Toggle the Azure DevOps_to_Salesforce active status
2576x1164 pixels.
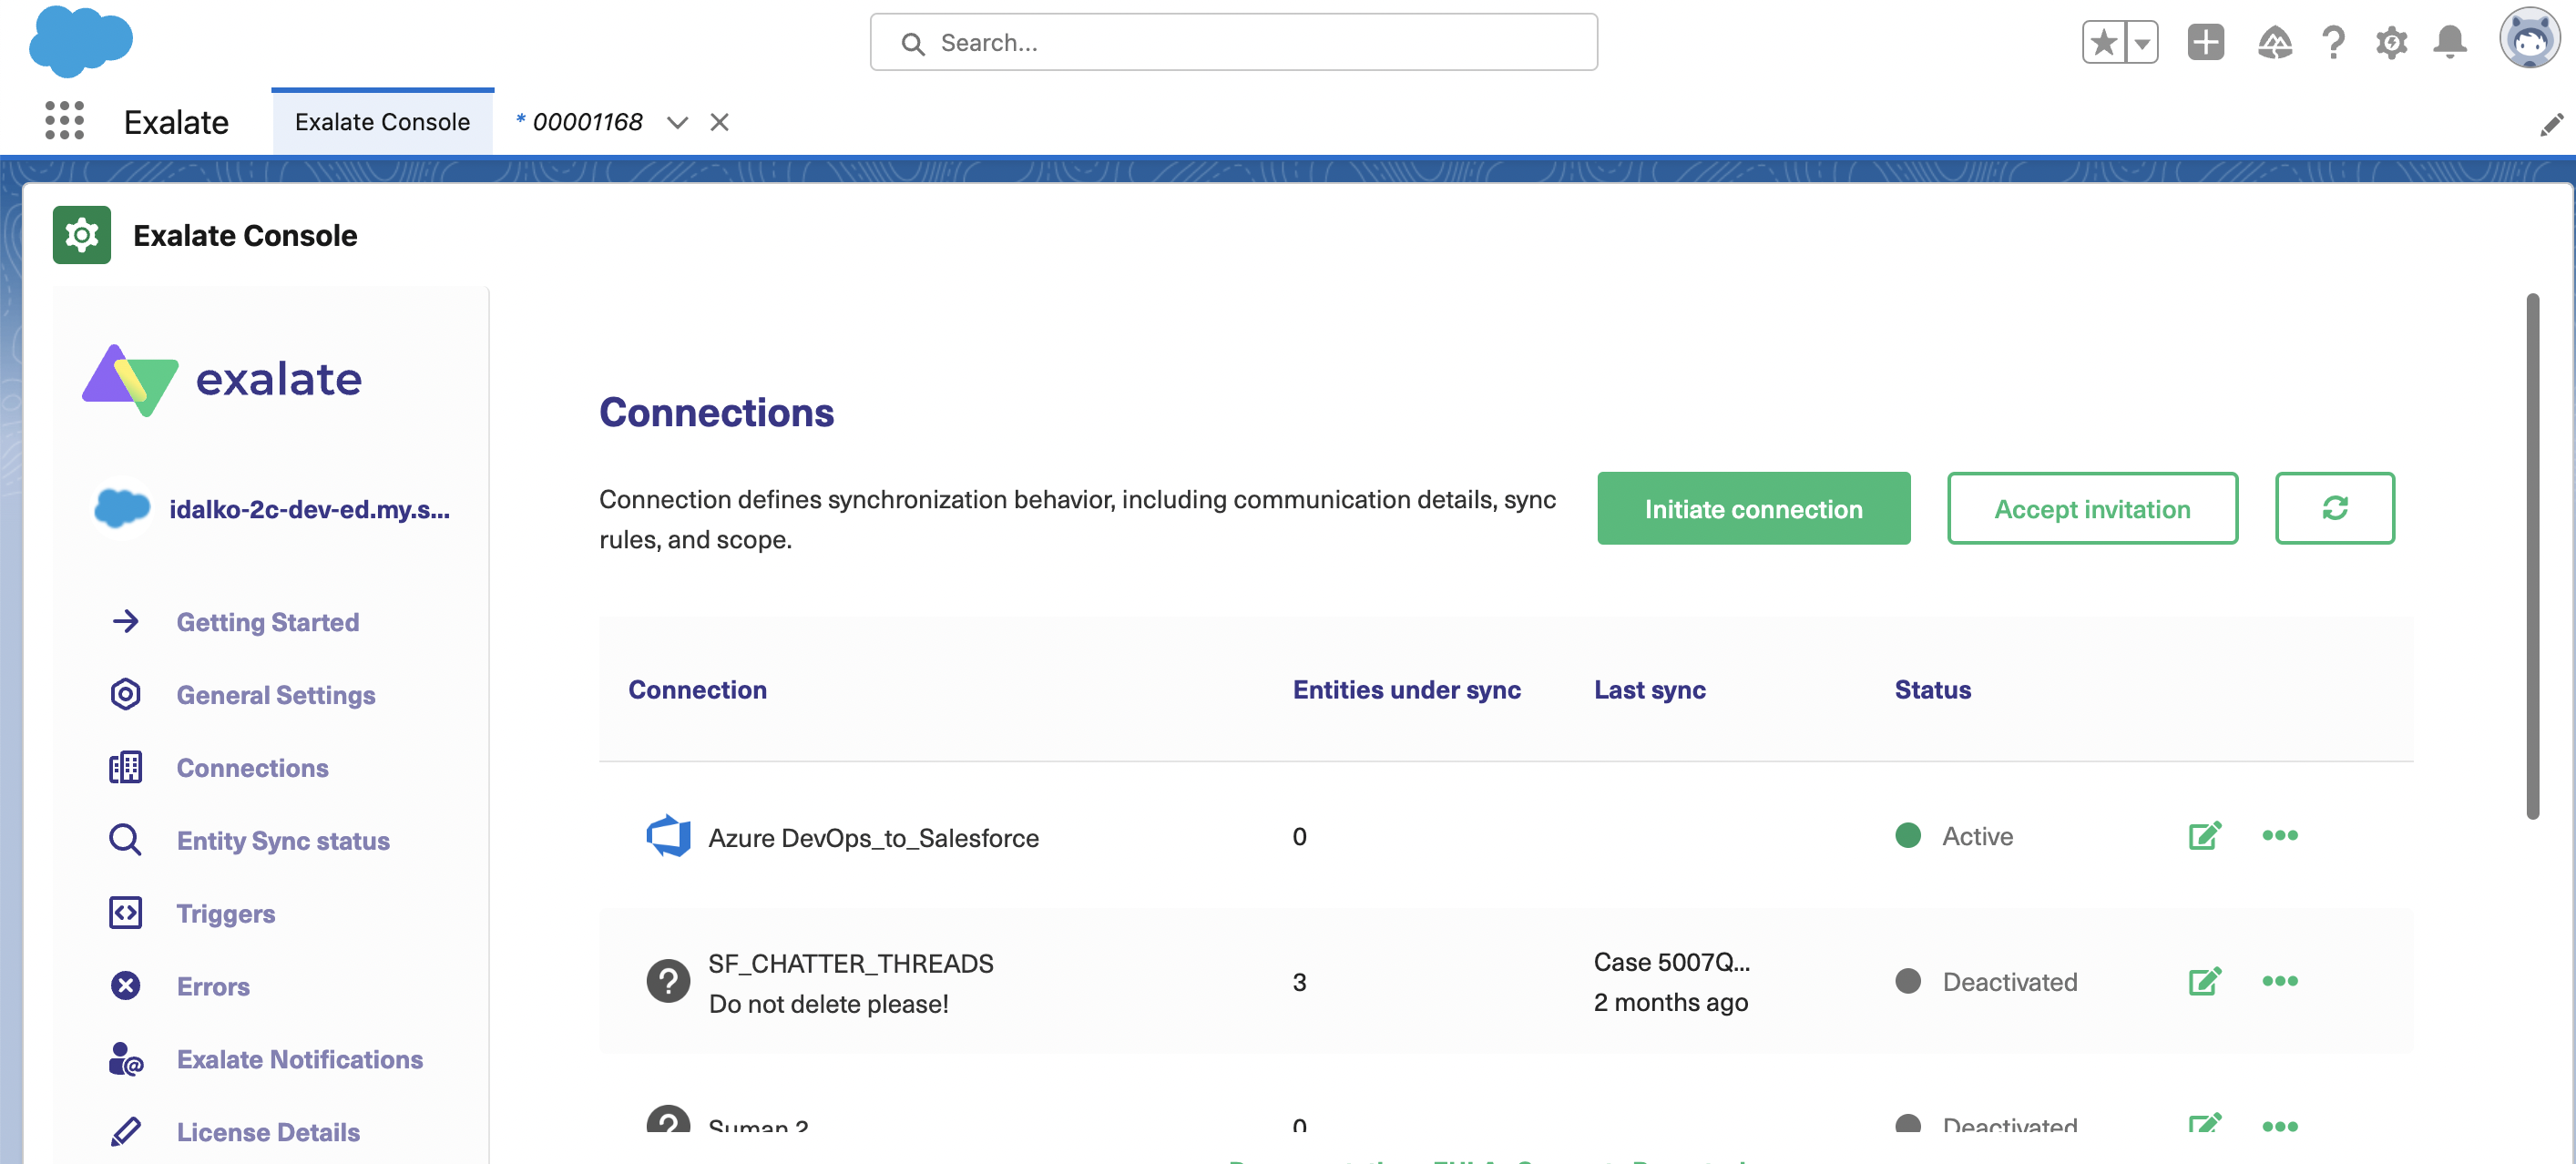pyautogui.click(x=2280, y=835)
